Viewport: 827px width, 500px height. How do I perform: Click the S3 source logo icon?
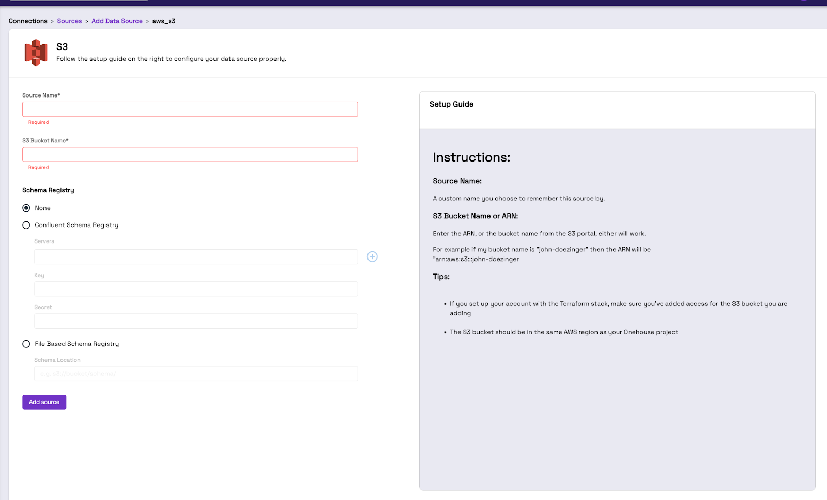point(36,52)
